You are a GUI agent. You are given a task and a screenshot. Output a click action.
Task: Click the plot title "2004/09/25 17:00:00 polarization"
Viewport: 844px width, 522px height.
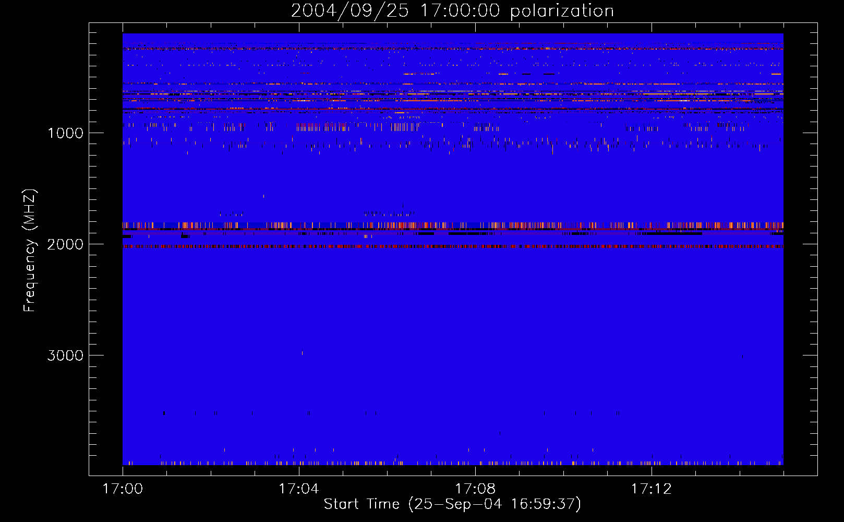click(x=452, y=10)
